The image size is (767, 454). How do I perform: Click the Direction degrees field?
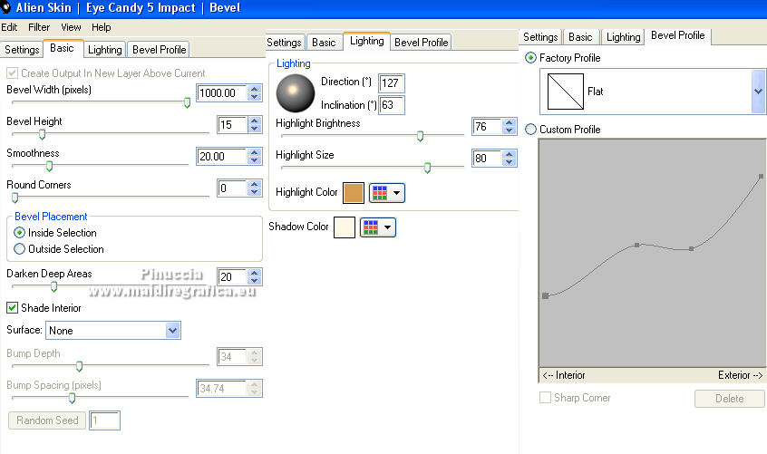(x=392, y=83)
